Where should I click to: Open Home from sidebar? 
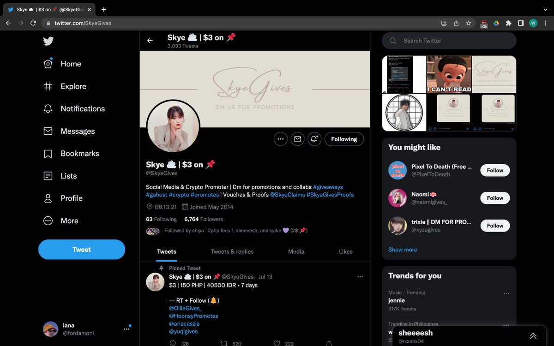pos(62,64)
